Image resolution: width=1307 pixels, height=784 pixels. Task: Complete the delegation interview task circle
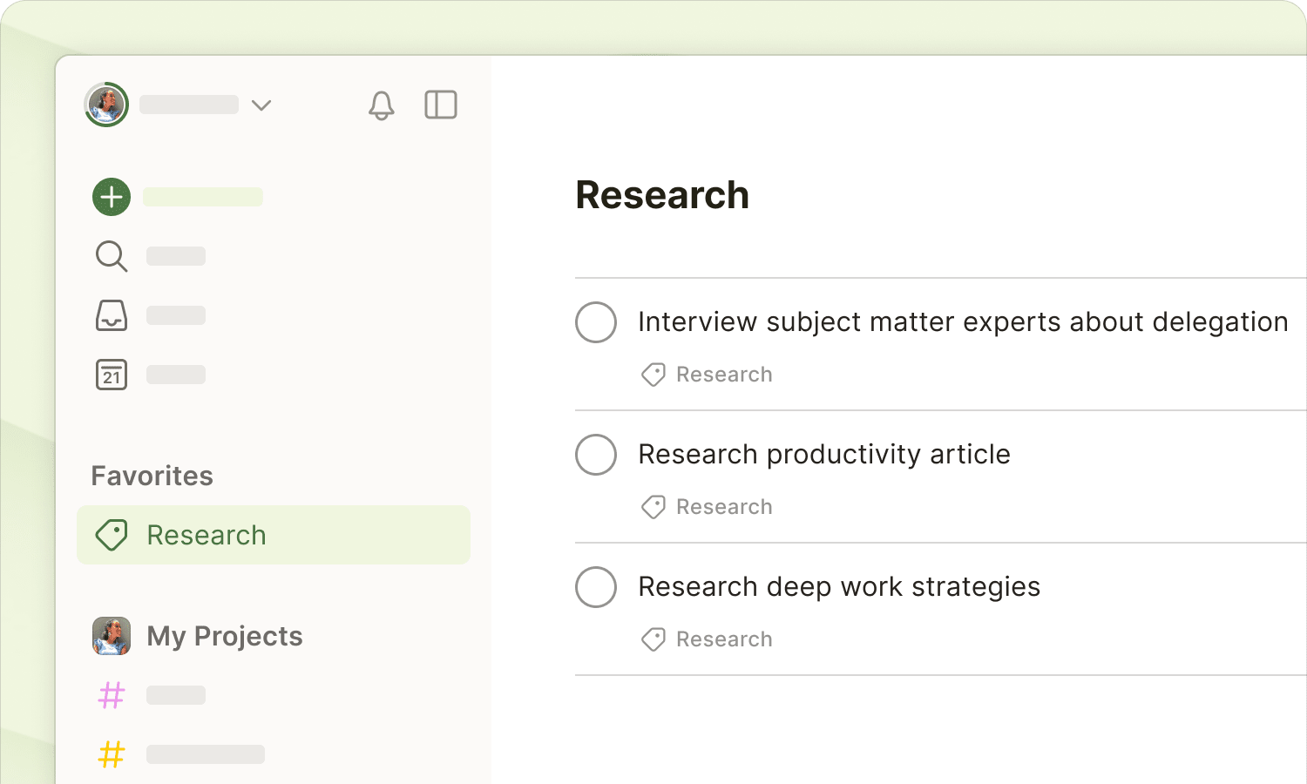click(x=596, y=322)
